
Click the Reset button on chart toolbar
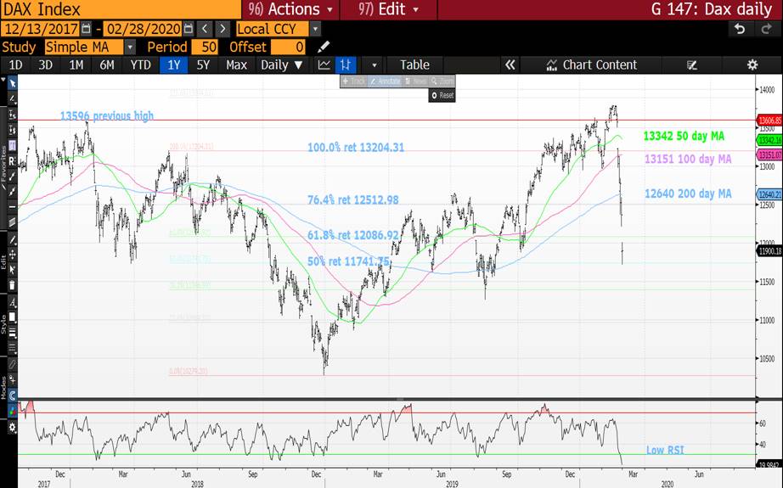click(442, 95)
